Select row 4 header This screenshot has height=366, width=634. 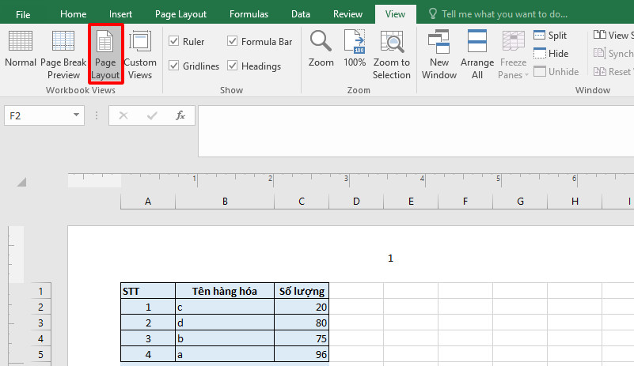(41, 338)
